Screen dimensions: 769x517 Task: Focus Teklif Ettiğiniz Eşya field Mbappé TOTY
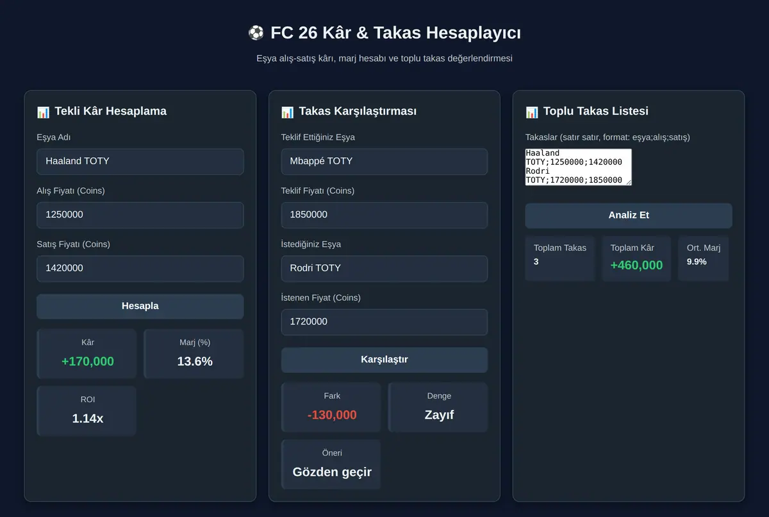(384, 162)
